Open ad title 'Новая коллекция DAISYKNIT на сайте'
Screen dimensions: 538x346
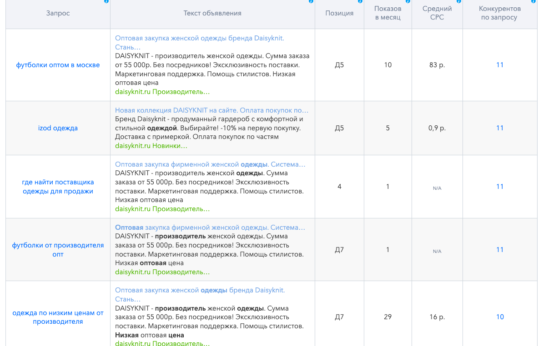tap(211, 110)
